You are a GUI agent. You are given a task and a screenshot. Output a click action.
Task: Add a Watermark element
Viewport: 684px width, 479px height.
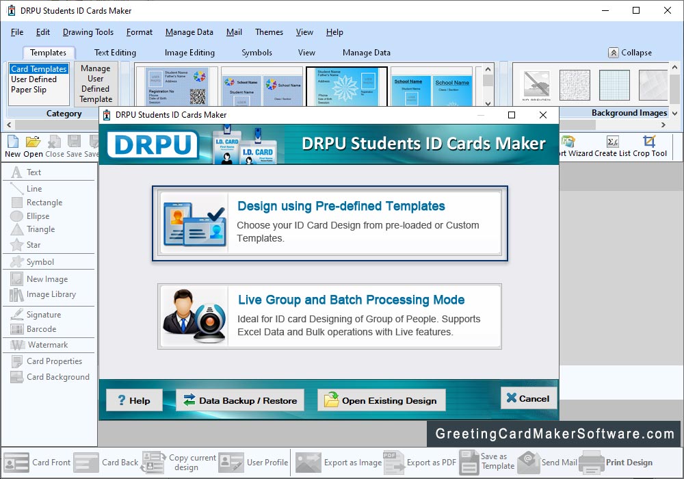tap(39, 345)
